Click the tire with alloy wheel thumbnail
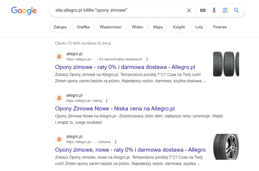The height and width of the screenshot is (171, 259). 226,147
